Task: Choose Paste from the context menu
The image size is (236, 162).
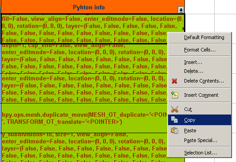Action: pos(200,130)
